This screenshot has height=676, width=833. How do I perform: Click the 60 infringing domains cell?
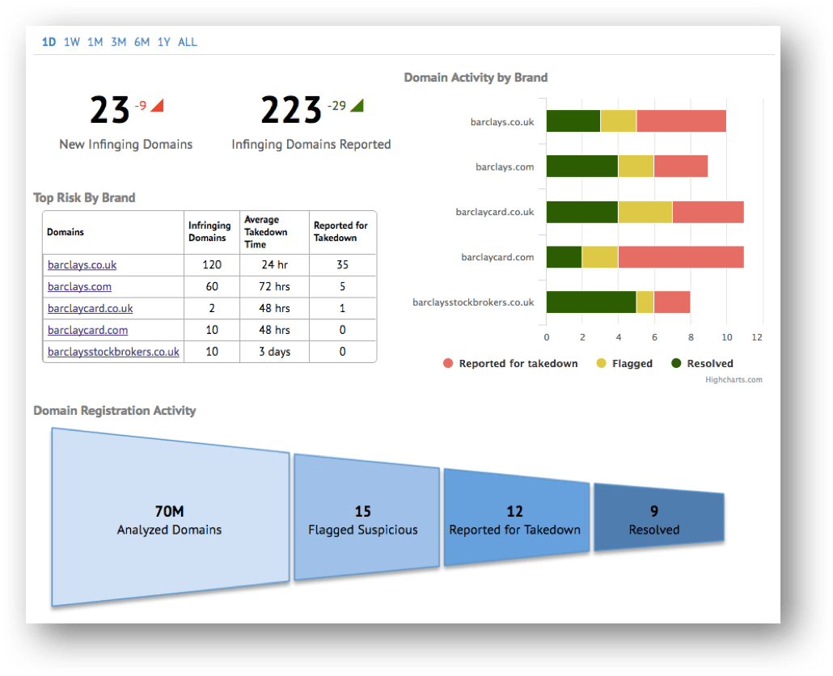pyautogui.click(x=211, y=286)
